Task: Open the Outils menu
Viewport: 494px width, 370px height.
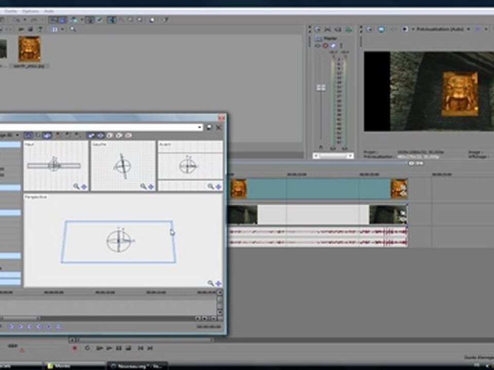Action: click(x=11, y=11)
